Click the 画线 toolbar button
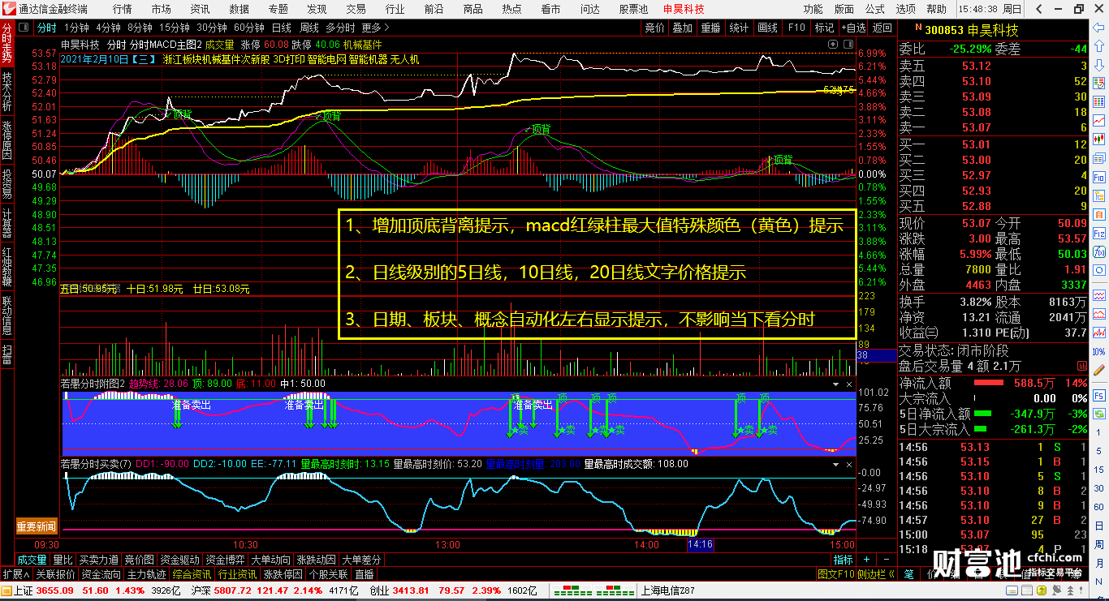 click(767, 28)
